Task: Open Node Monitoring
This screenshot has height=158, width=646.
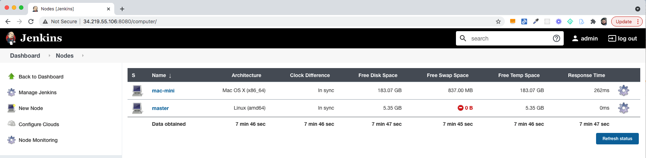Action: coord(38,140)
